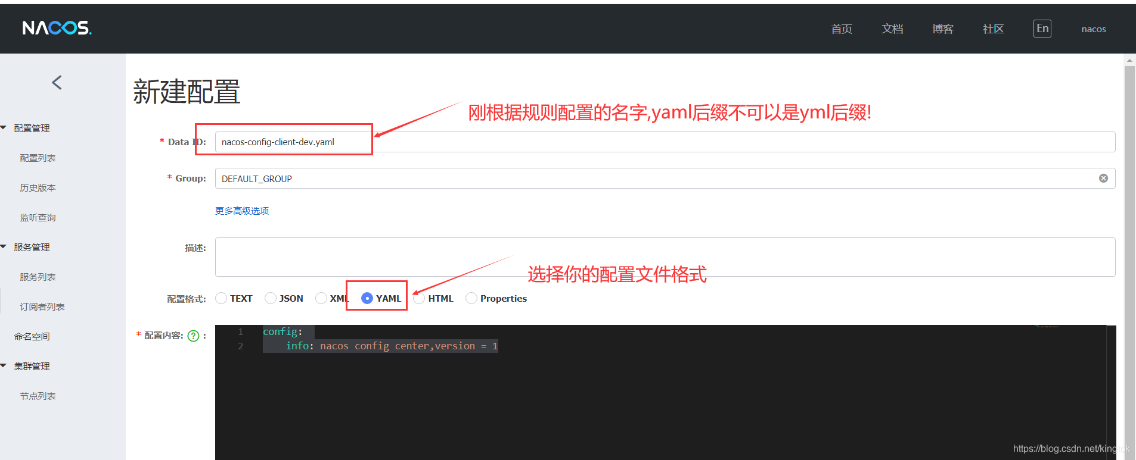1136x460 pixels.
Task: Click code editor line 1 config text
Action: coord(283,331)
